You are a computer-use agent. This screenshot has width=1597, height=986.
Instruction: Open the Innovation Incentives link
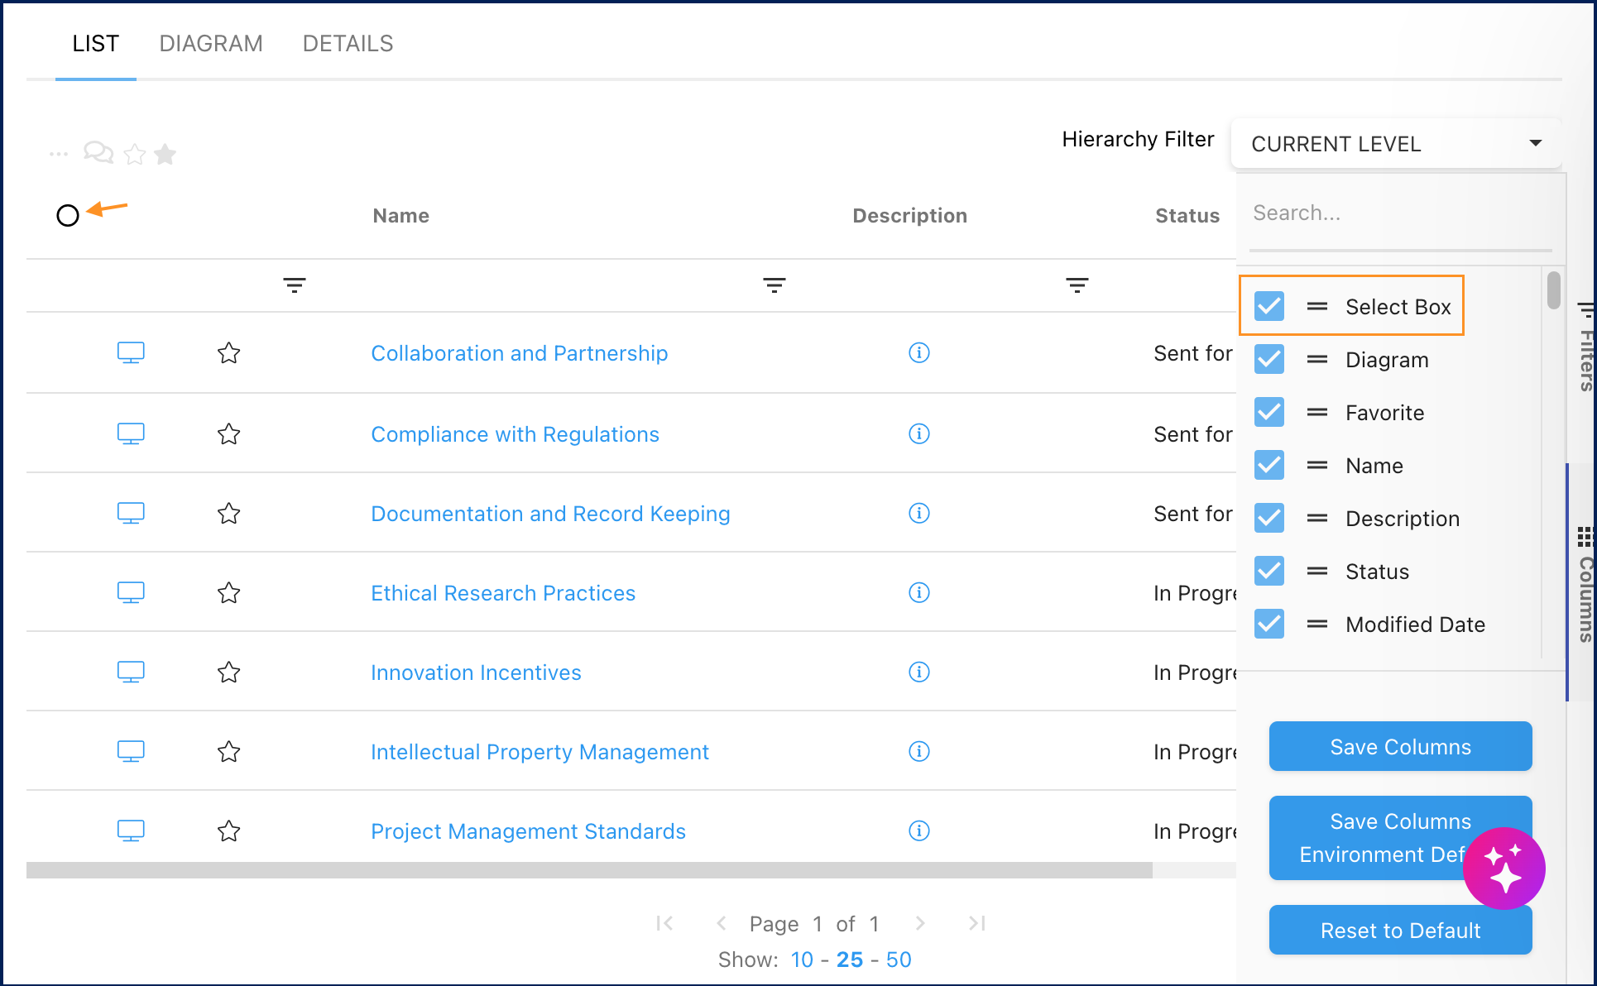coord(476,672)
